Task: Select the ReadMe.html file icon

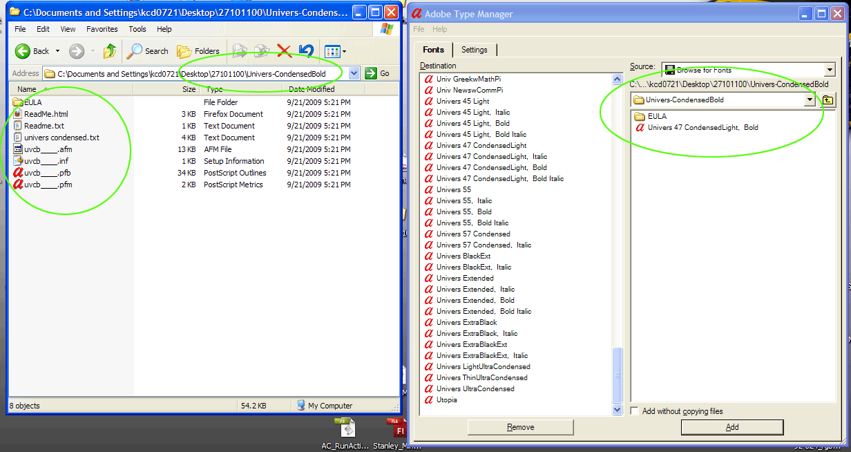Action: pos(18,114)
